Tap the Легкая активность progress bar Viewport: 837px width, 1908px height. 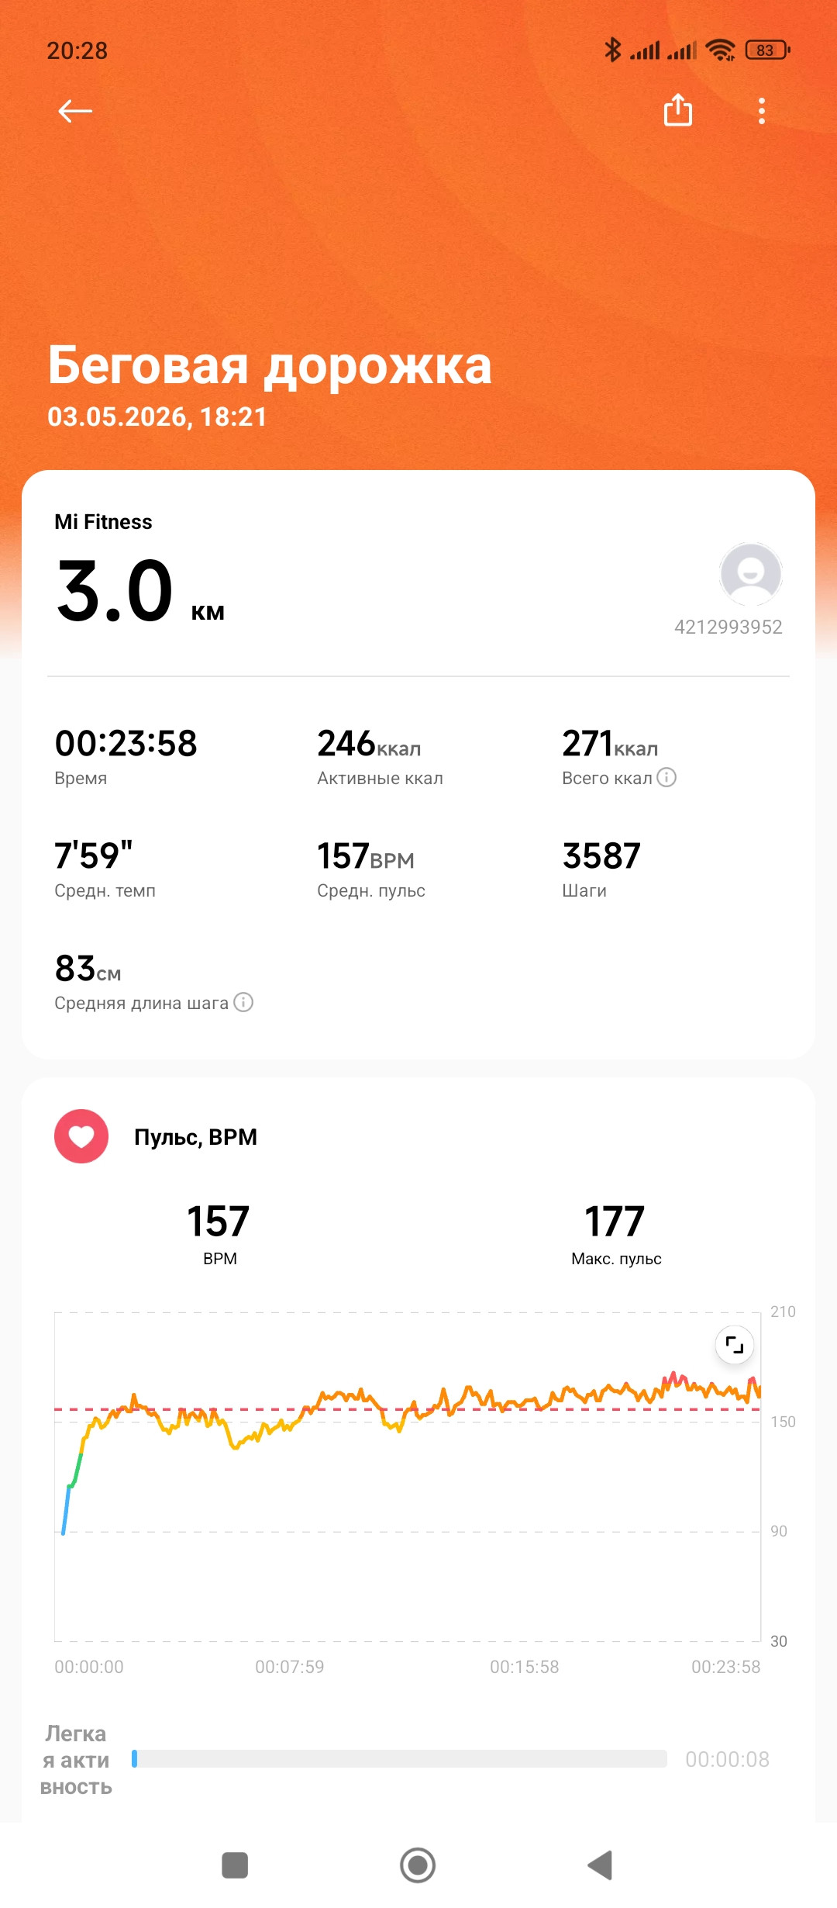tap(399, 1758)
